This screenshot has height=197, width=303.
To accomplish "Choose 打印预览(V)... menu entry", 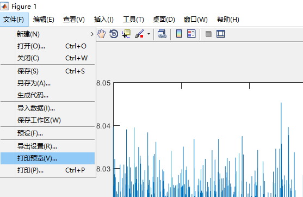I will pos(47,158).
